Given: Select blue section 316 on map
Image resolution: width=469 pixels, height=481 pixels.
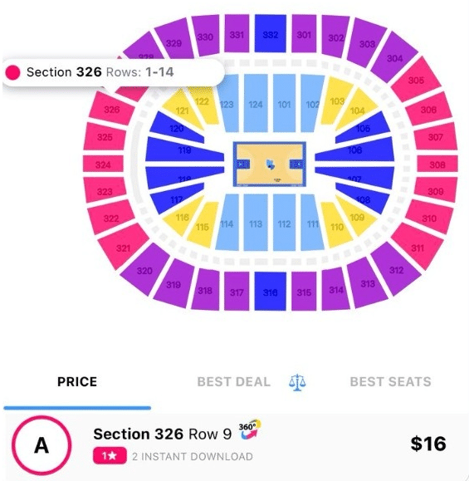Looking at the screenshot, I should pyautogui.click(x=271, y=292).
